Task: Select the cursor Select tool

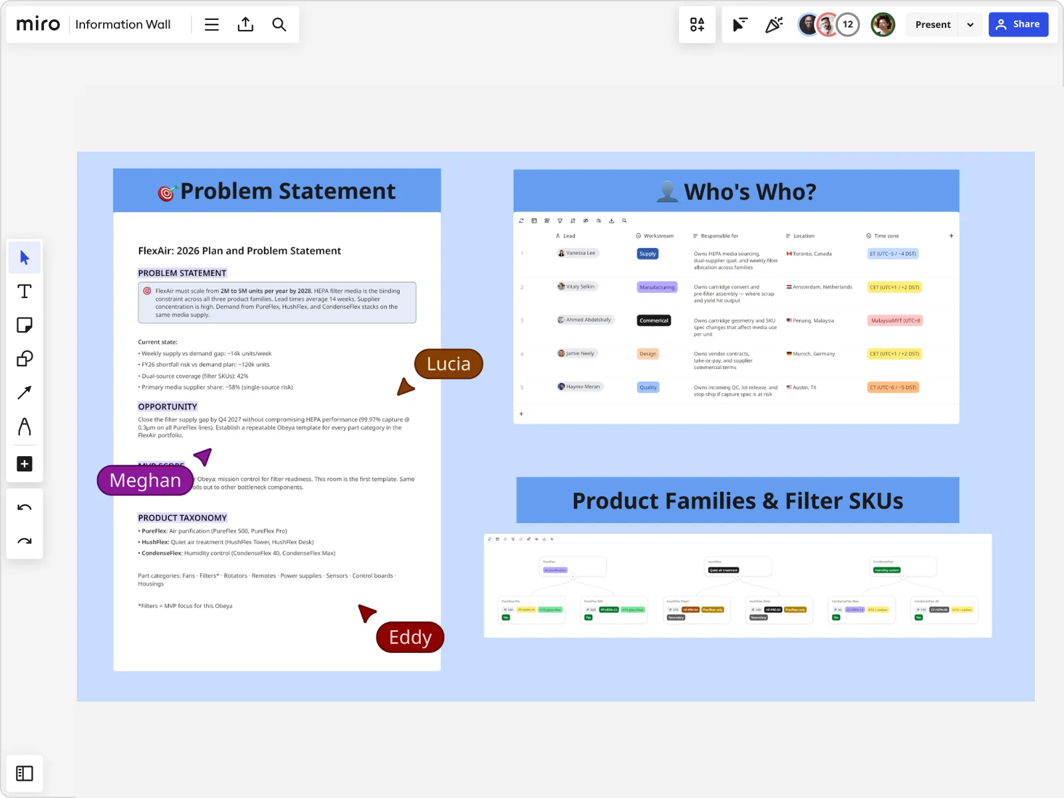Action: click(25, 258)
